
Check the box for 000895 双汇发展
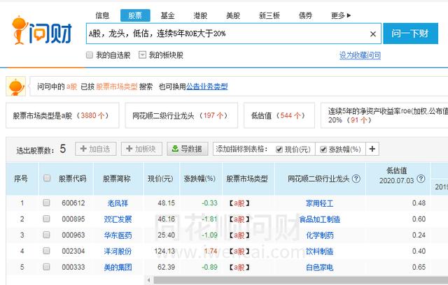(x=46, y=219)
